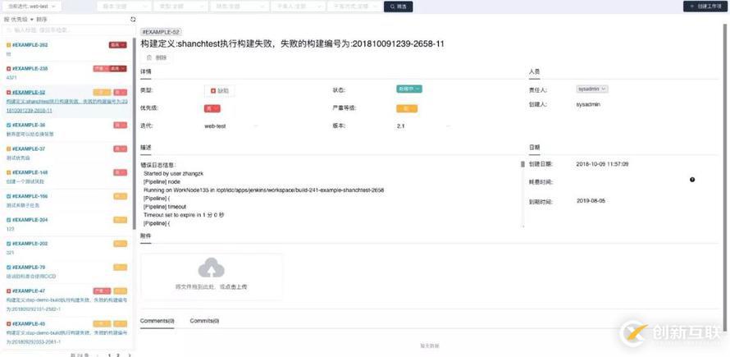Click the 'Started by user zhangzk' log line

[174, 173]
